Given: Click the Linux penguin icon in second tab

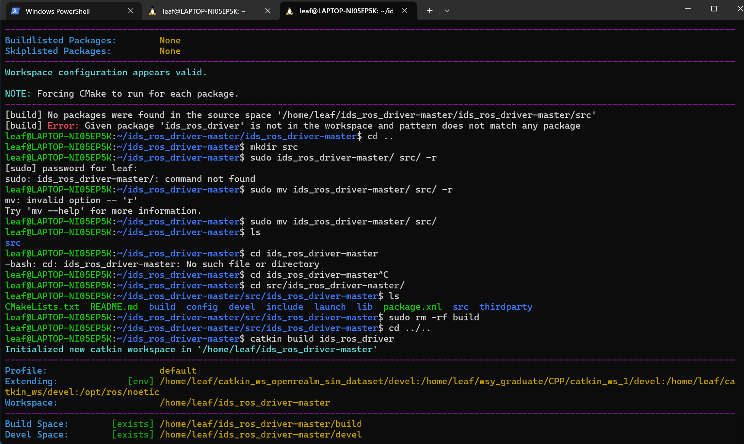Looking at the screenshot, I should 153,11.
